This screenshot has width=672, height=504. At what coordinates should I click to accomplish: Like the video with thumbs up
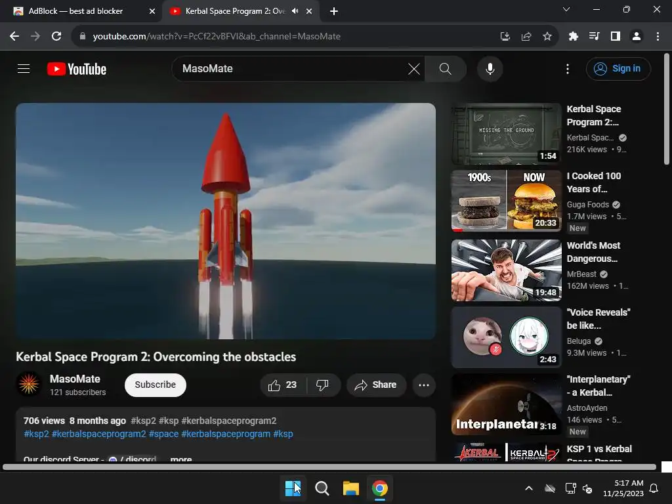(283, 385)
